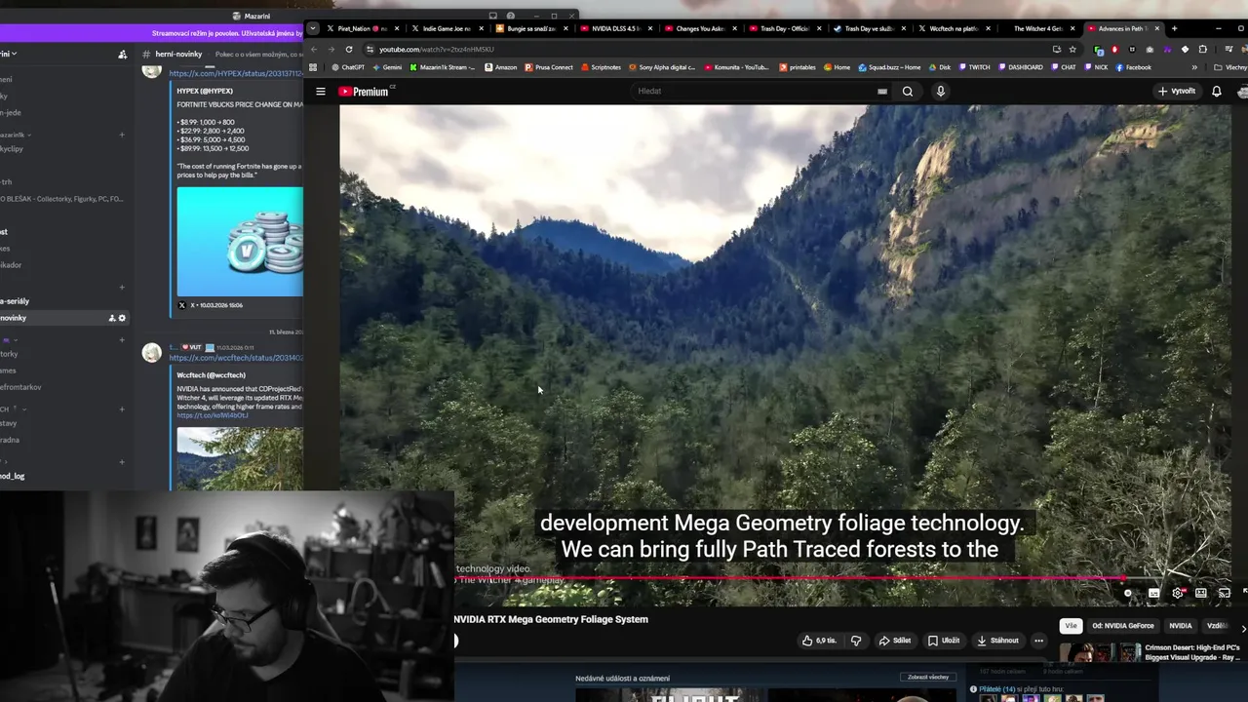Open the YouTube hamburger guide menu
This screenshot has height=702, width=1248.
(x=320, y=91)
